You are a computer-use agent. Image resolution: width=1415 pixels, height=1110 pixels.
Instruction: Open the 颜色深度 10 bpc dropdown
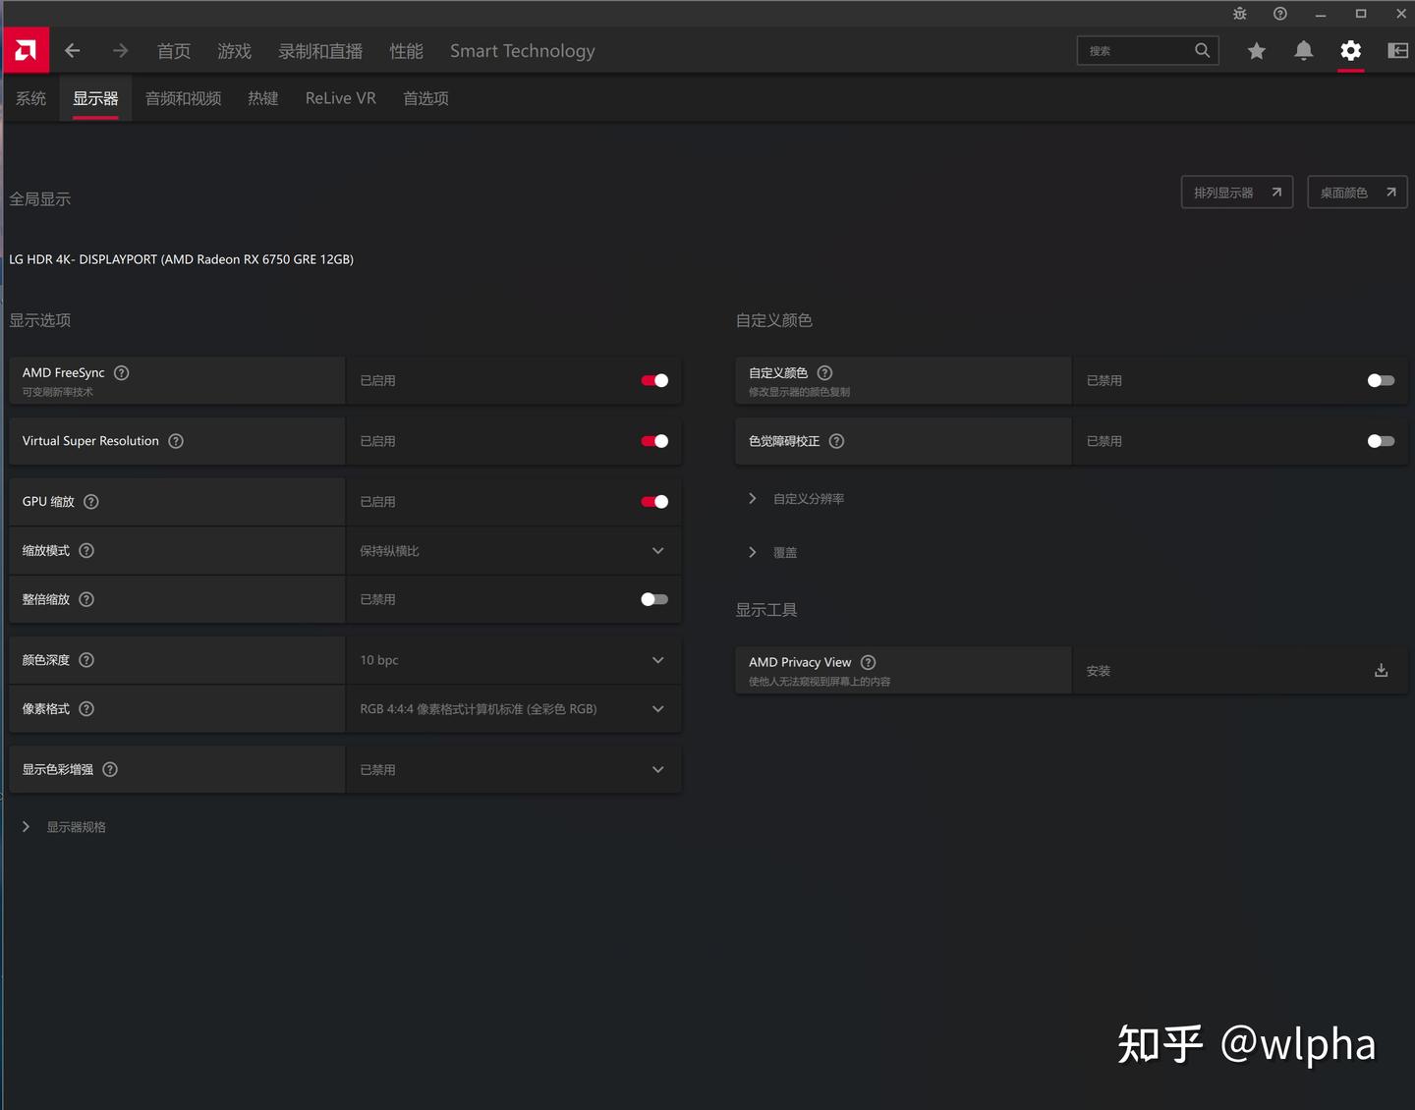[513, 660]
